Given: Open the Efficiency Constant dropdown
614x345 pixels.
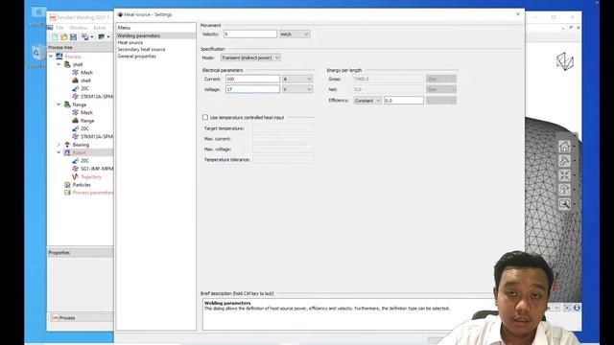Looking at the screenshot, I should coord(367,101).
